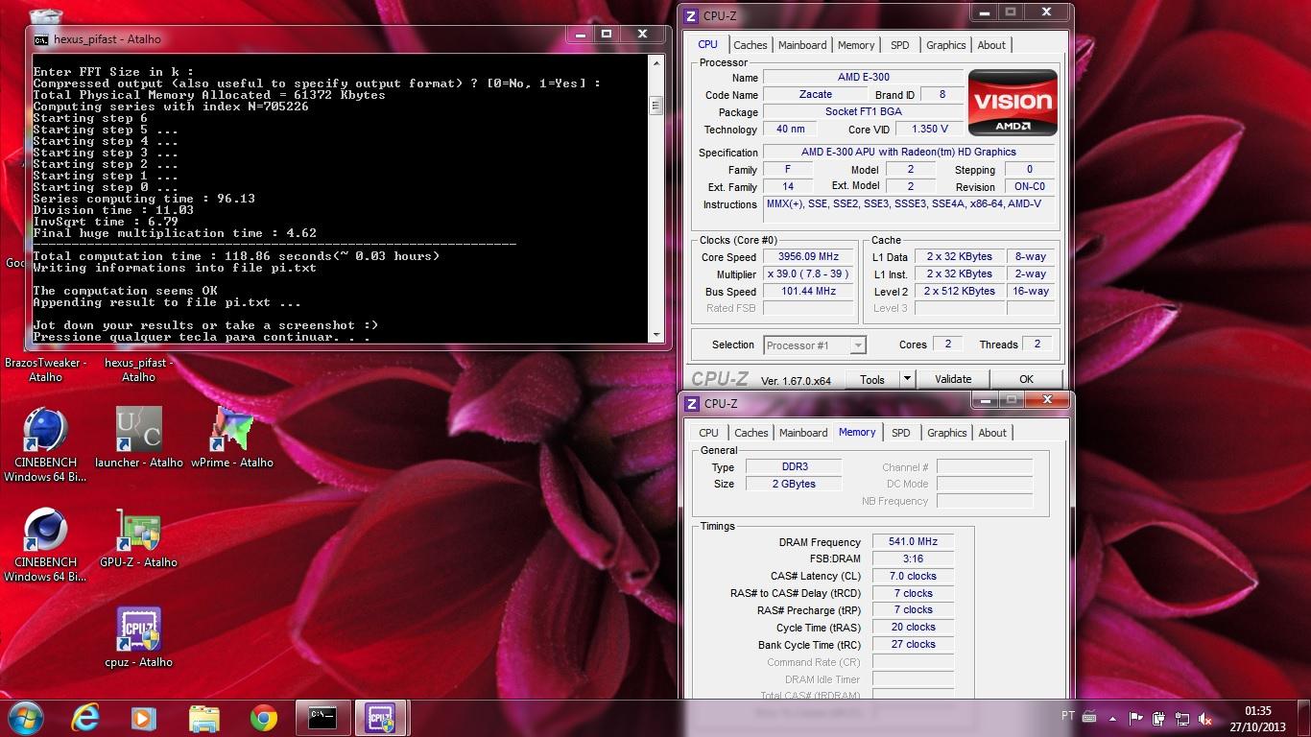This screenshot has width=1311, height=737.
Task: Click the hexus_pifast console window title icon
Action: 41,39
